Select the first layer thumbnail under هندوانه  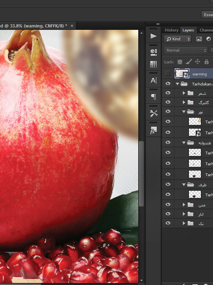click(x=195, y=152)
